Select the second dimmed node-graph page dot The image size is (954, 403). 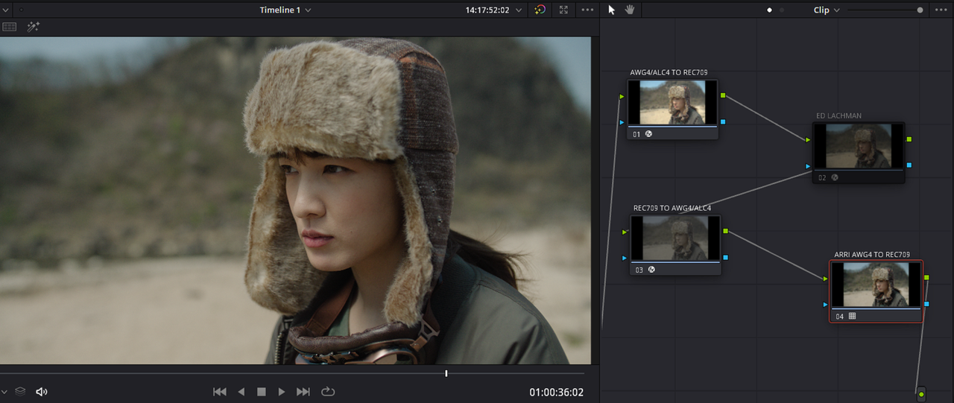pyautogui.click(x=782, y=10)
